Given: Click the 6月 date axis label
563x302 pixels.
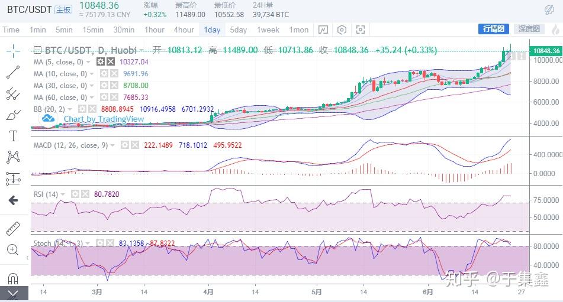Looking at the screenshot, I should (428, 292).
